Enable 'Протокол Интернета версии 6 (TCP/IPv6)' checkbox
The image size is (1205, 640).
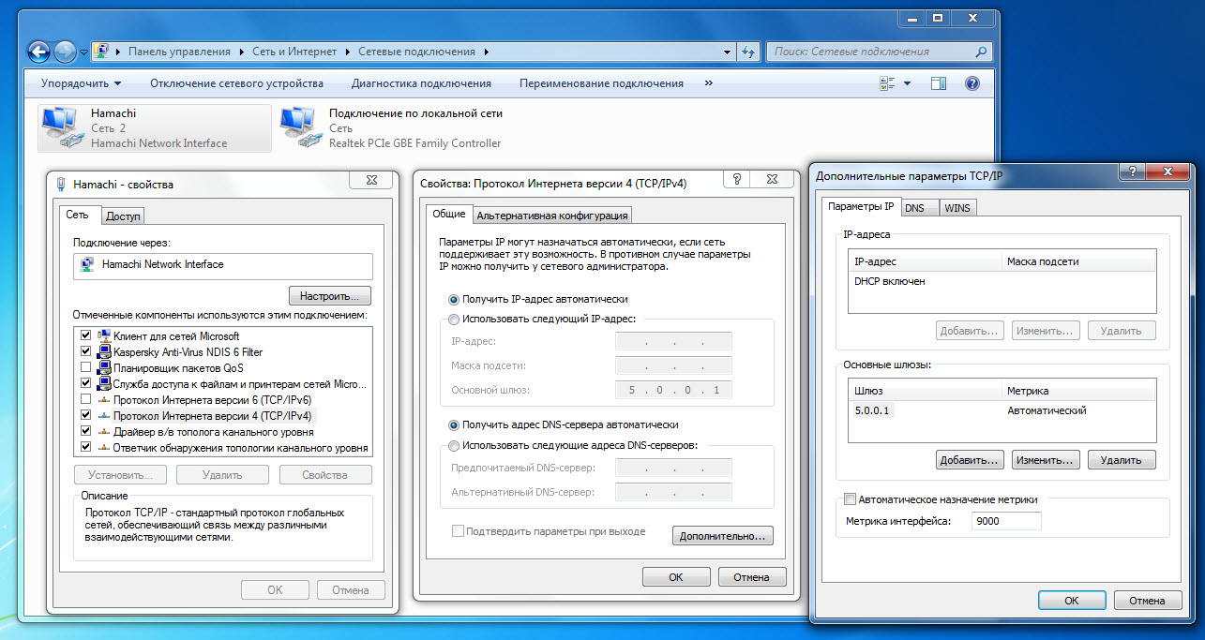click(86, 399)
